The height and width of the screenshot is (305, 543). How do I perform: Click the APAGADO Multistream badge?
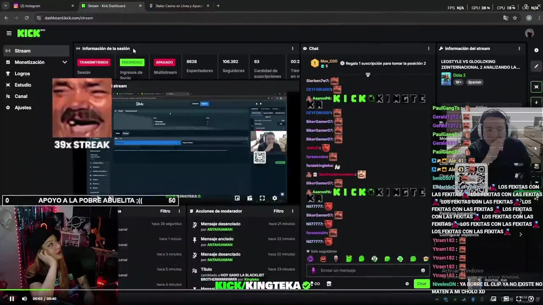(x=164, y=62)
